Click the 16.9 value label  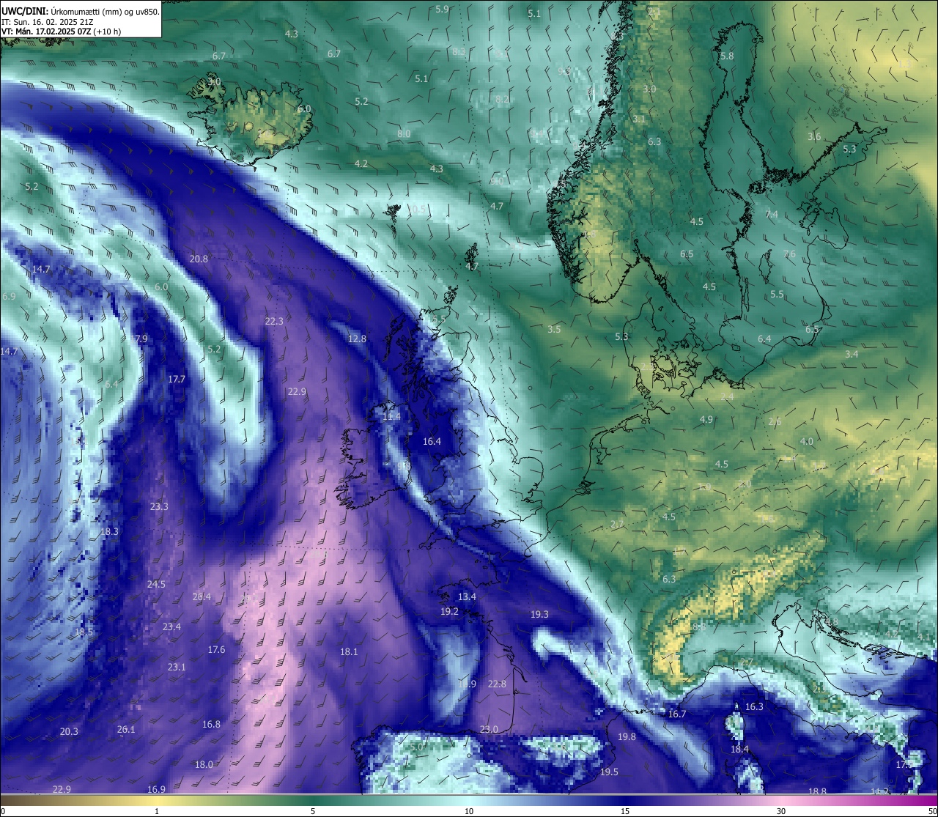click(156, 790)
